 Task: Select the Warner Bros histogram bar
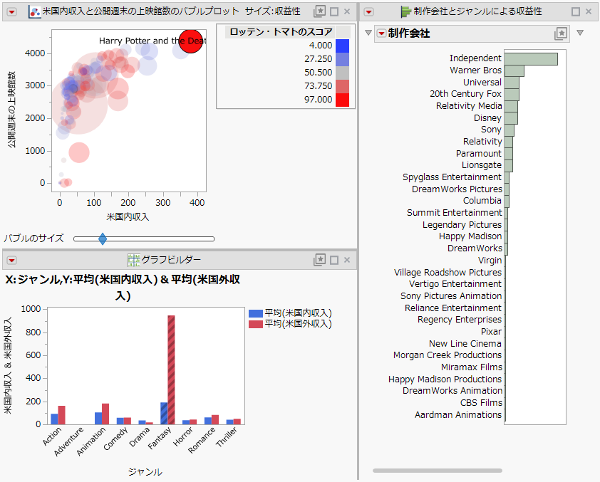pos(514,70)
